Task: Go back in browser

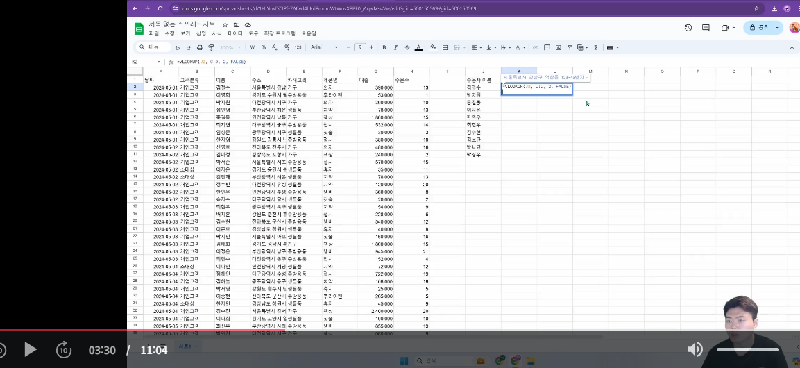Action: 135,8
